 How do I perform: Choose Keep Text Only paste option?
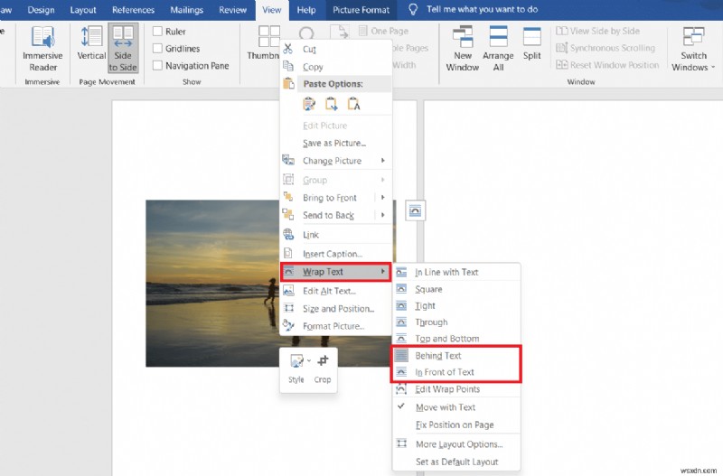pos(353,104)
